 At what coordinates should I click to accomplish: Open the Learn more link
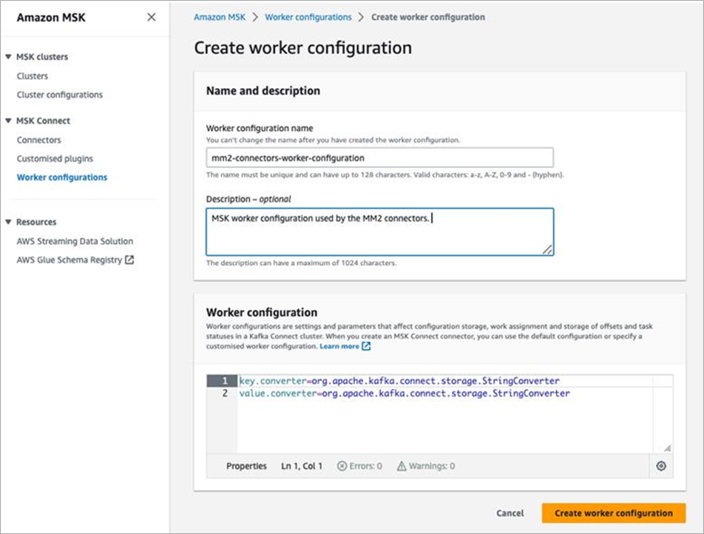point(339,346)
